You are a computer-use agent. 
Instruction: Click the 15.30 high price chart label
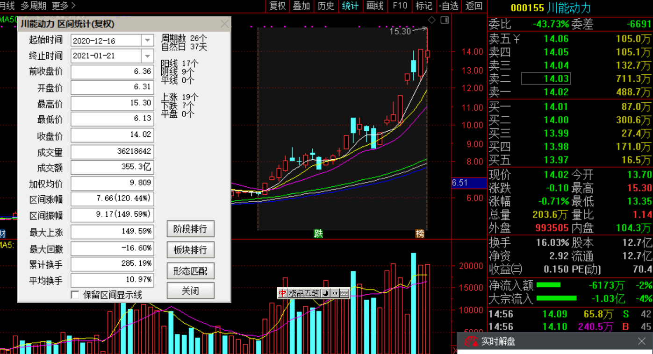pos(400,31)
